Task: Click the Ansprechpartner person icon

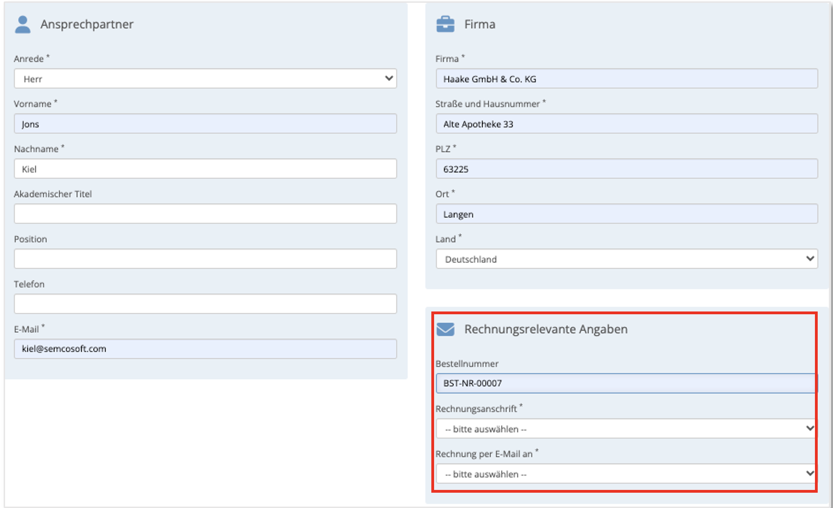Action: [x=23, y=25]
